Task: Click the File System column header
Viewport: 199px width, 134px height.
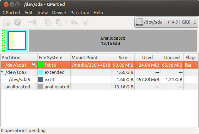Action: click(54, 58)
